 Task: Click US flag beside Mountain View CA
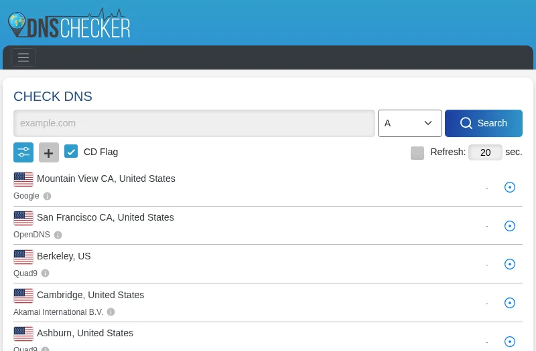pyautogui.click(x=23, y=179)
